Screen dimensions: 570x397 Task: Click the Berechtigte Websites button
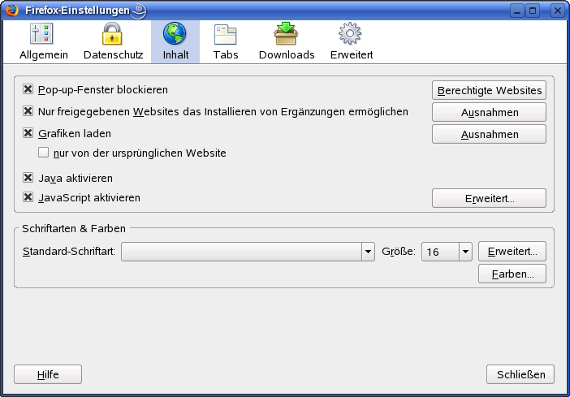[x=489, y=90]
